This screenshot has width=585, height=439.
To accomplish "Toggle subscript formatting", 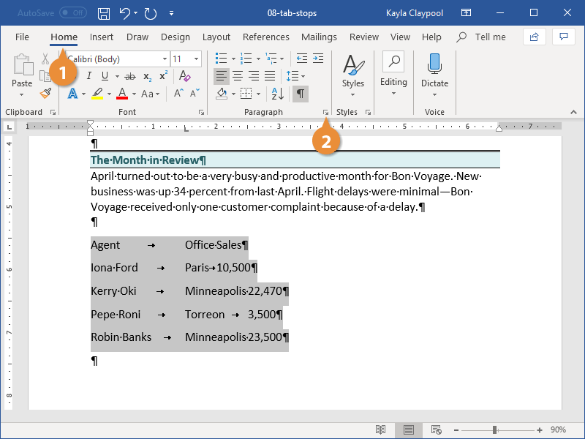I will click(x=148, y=76).
